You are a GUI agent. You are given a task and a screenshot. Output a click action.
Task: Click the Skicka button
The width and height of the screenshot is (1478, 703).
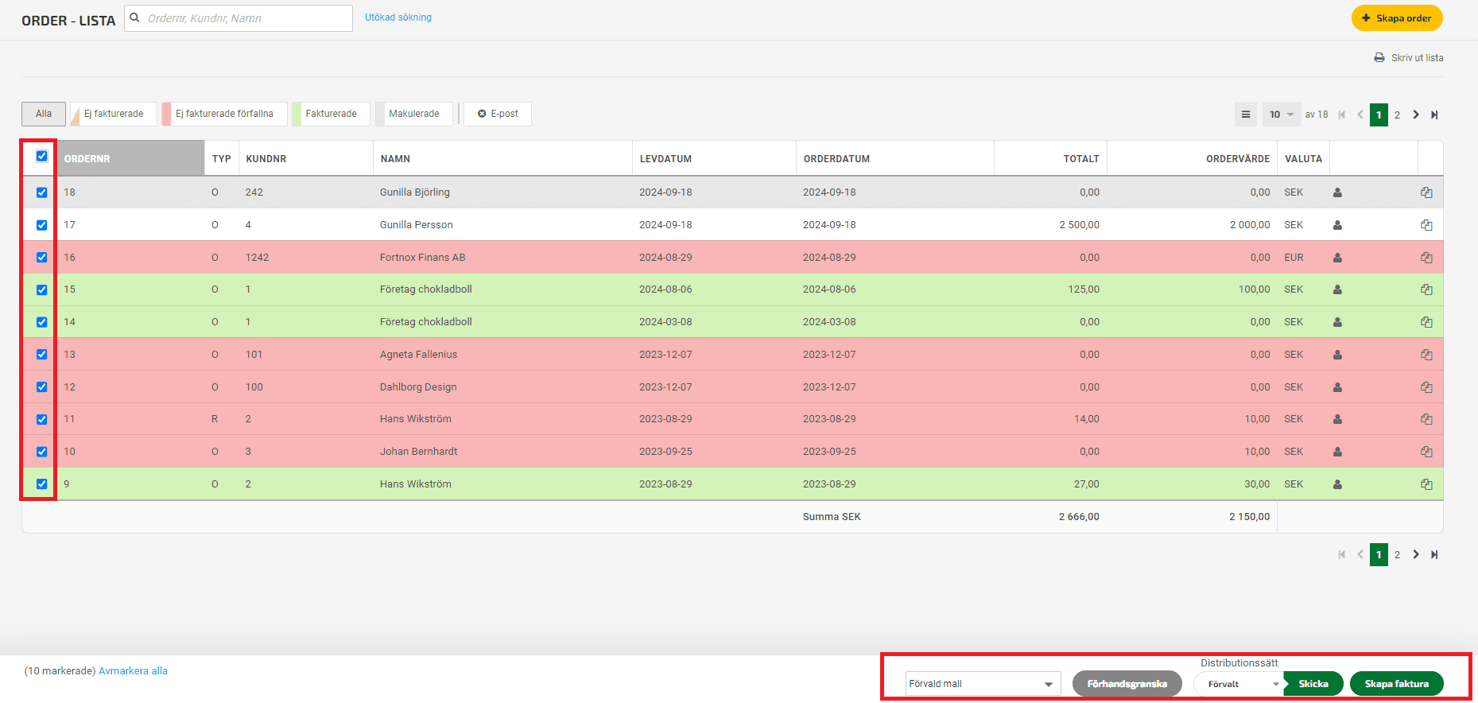(x=1313, y=684)
